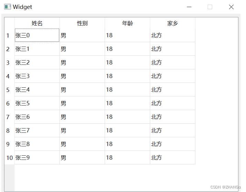246x192 pixels.
Task: Select row header 5
Action: [9, 90]
